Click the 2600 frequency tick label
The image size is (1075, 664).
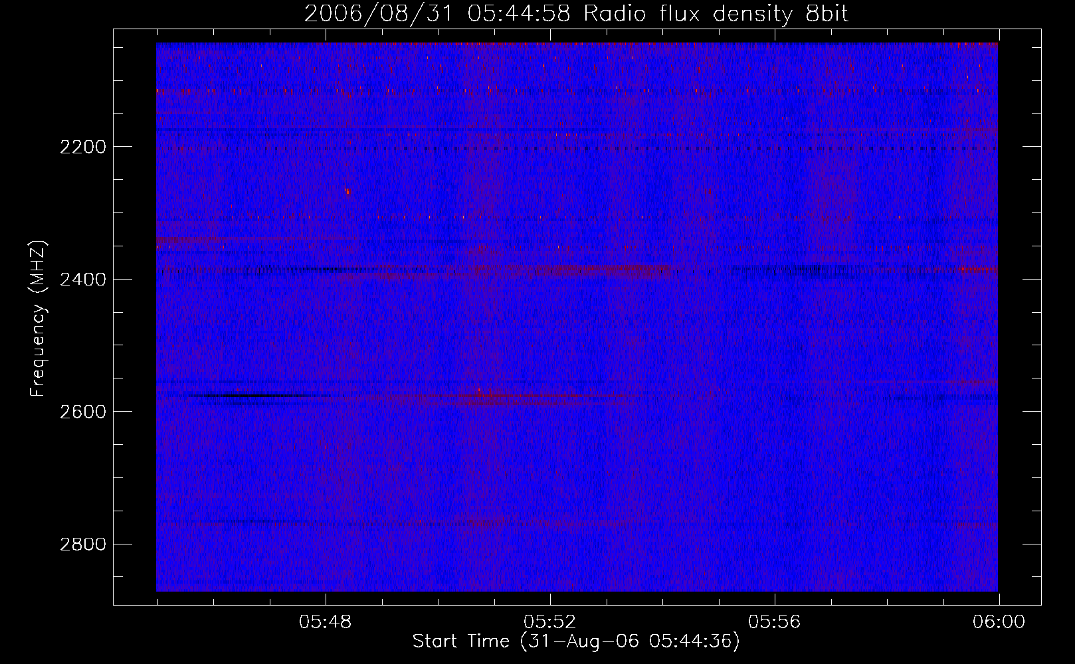83,412
